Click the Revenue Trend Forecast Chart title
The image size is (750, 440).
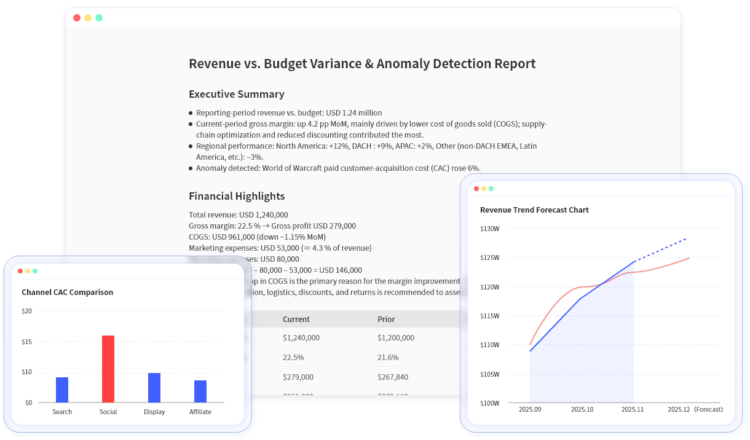[534, 210]
